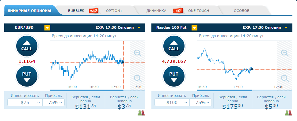The height and width of the screenshot is (121, 297).
Task: Open the Динамика tab
Action: [156, 11]
